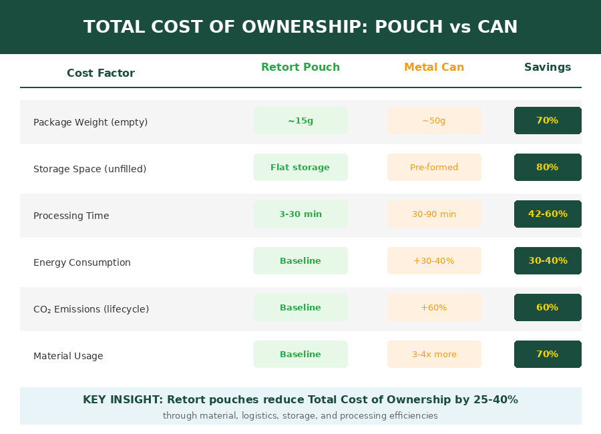Click the 42-60% processing savings badge
The width and height of the screenshot is (601, 434).
pos(548,214)
